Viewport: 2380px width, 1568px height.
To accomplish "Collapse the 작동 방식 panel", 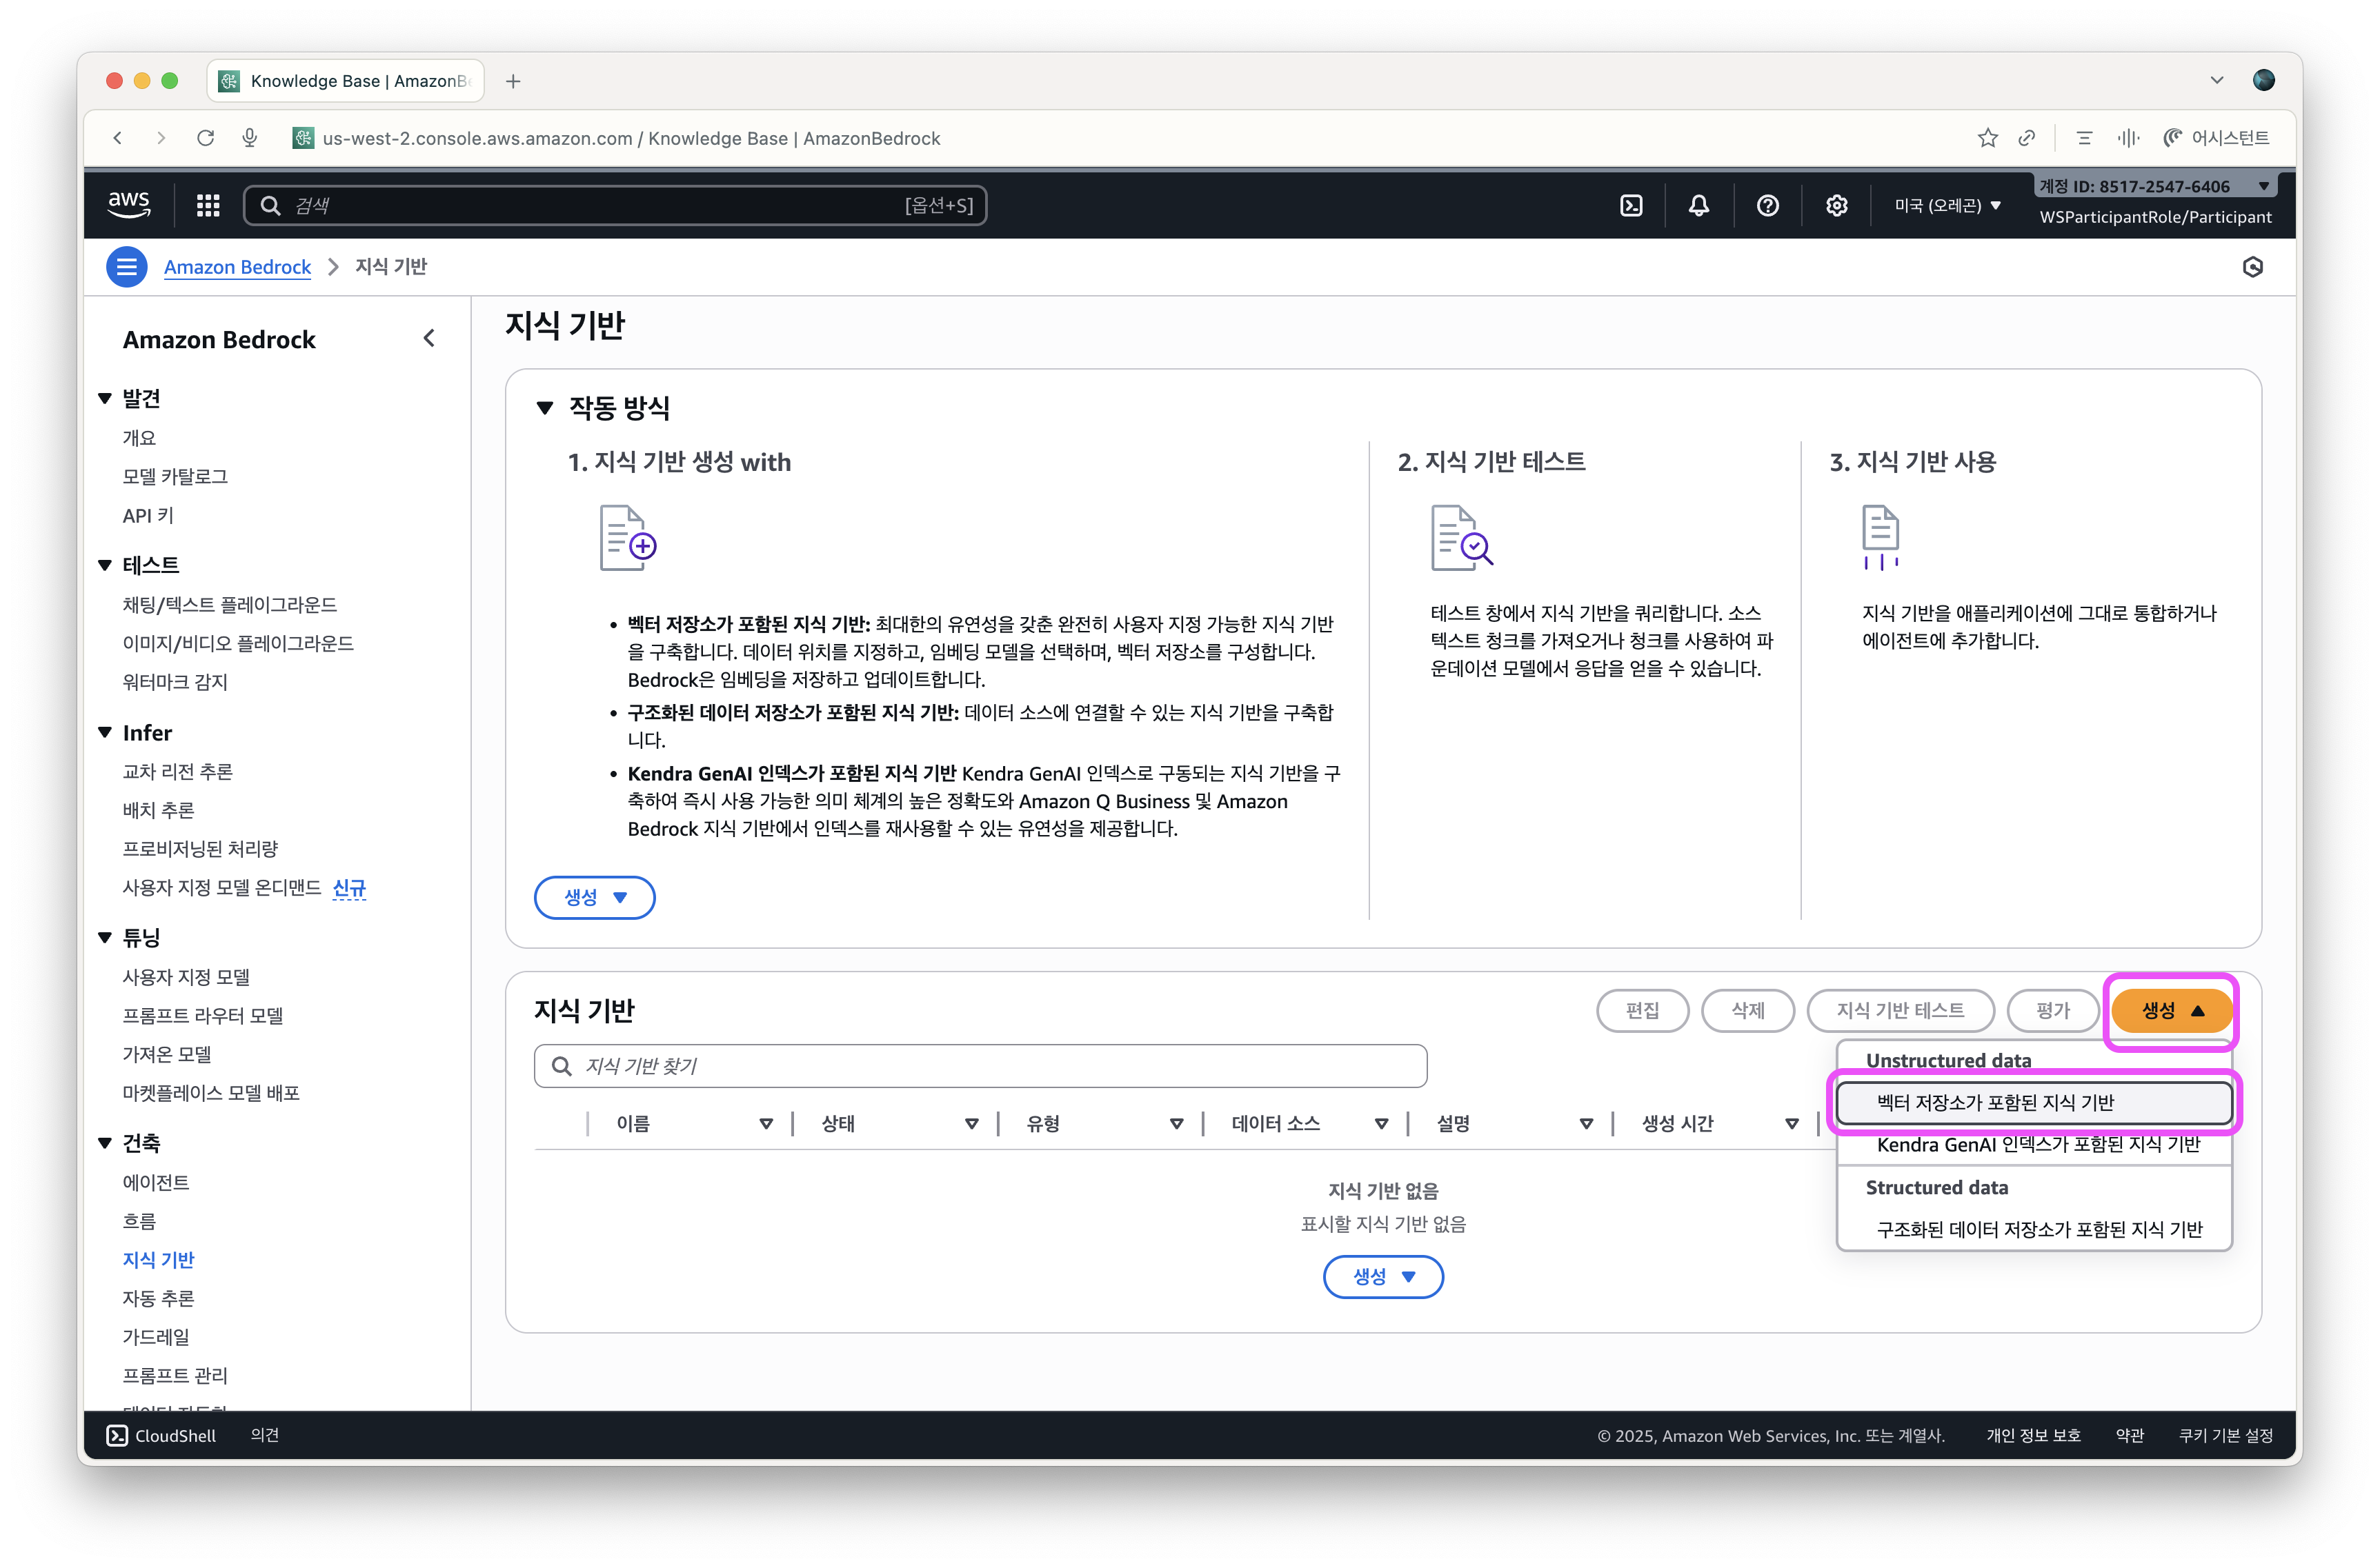I will coord(544,408).
